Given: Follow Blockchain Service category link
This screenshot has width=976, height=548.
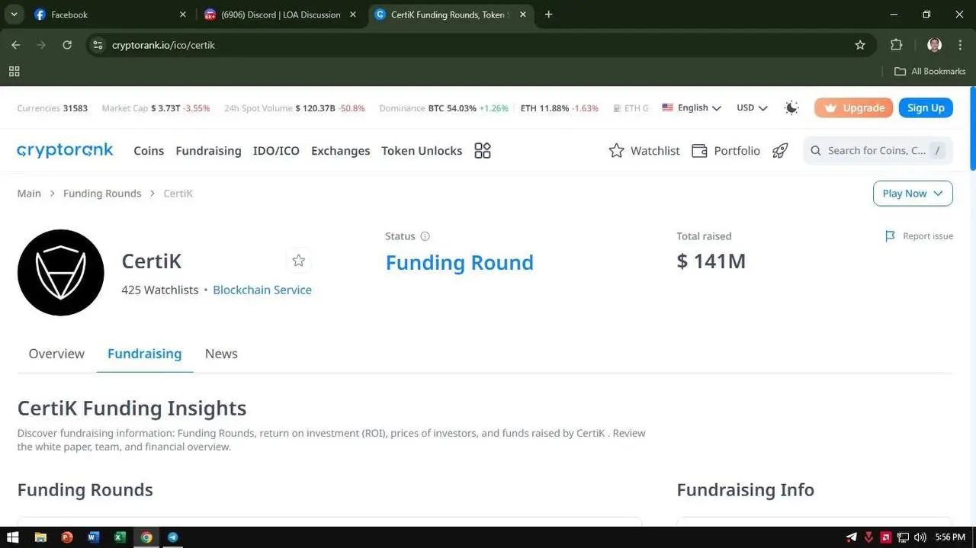Looking at the screenshot, I should [262, 290].
